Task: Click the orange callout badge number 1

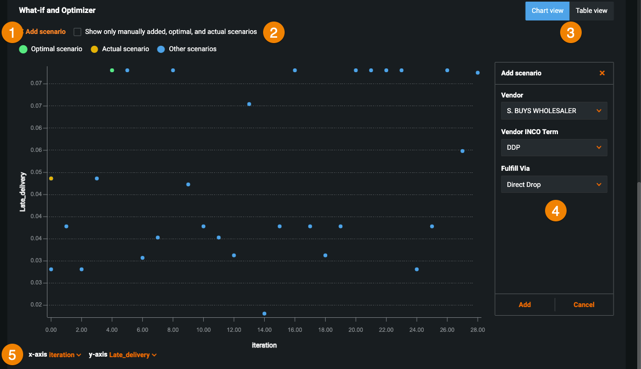Action: coord(12,32)
